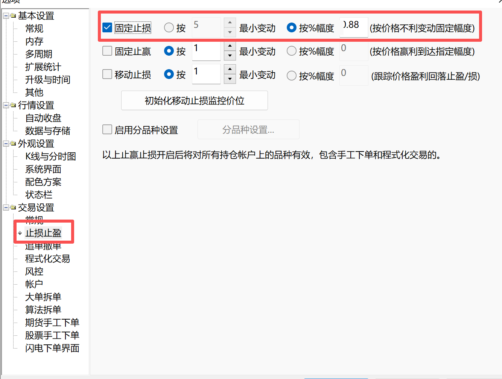Click the 基本设置 category label
502x379 pixels.
tap(36, 16)
